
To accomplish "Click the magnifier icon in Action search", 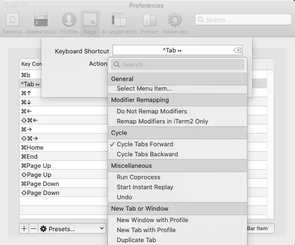I will pos(117,64).
